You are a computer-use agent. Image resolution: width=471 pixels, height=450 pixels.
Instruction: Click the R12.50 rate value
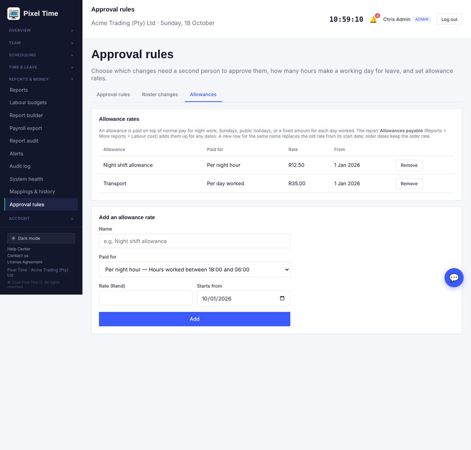coord(296,165)
